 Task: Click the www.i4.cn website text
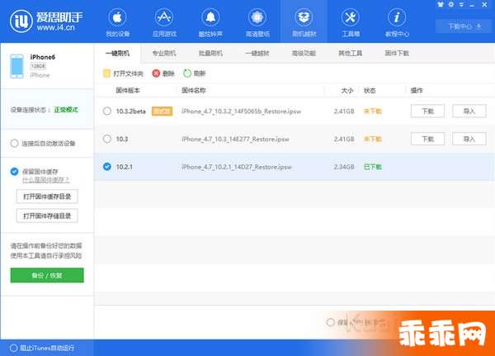tap(56, 28)
